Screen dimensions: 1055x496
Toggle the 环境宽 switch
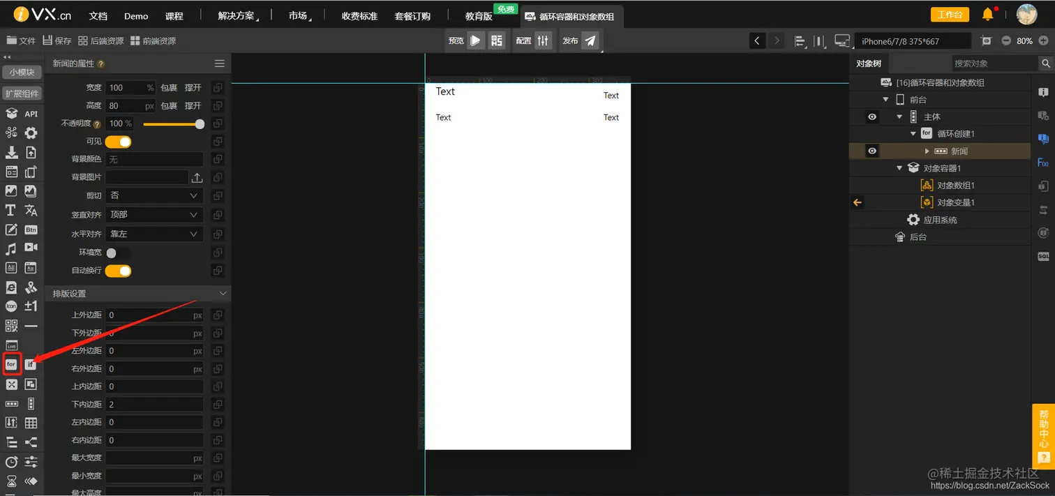pyautogui.click(x=118, y=253)
